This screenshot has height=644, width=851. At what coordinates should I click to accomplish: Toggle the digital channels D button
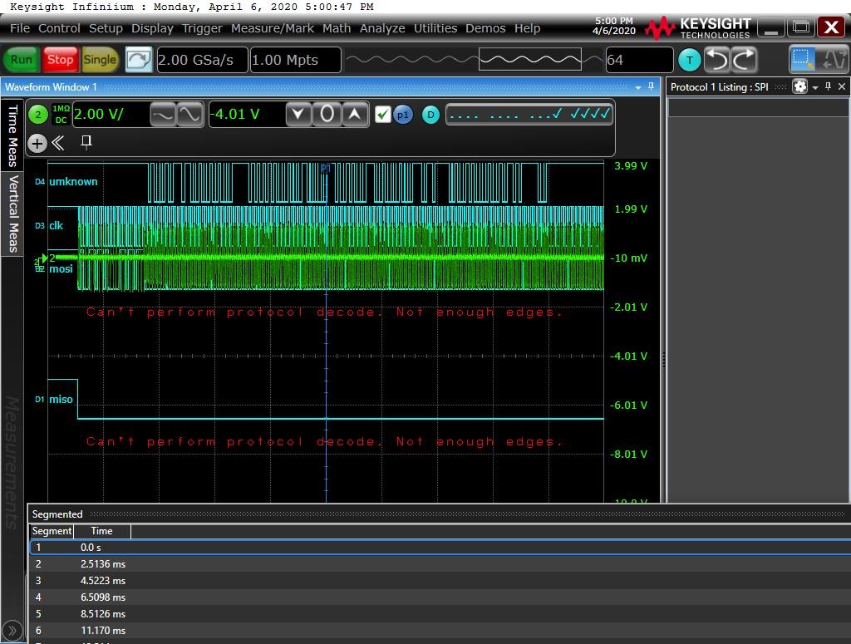pos(430,115)
